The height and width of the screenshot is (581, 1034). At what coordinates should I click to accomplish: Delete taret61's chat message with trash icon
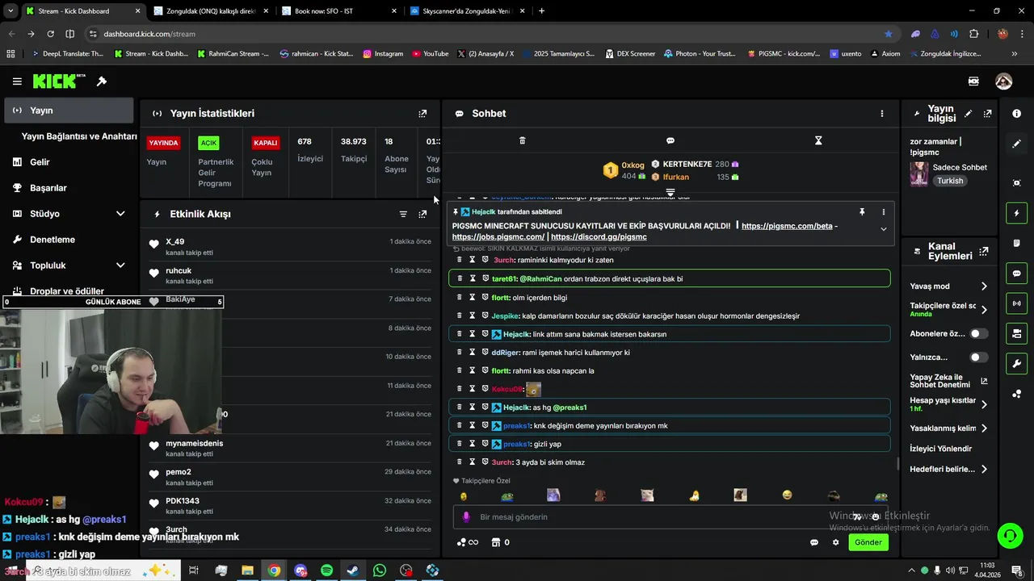point(460,278)
